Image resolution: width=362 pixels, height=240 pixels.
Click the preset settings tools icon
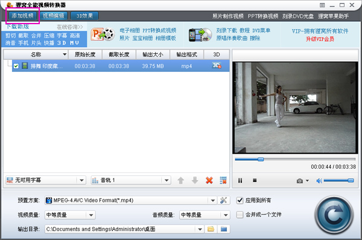pyautogui.click(x=223, y=200)
